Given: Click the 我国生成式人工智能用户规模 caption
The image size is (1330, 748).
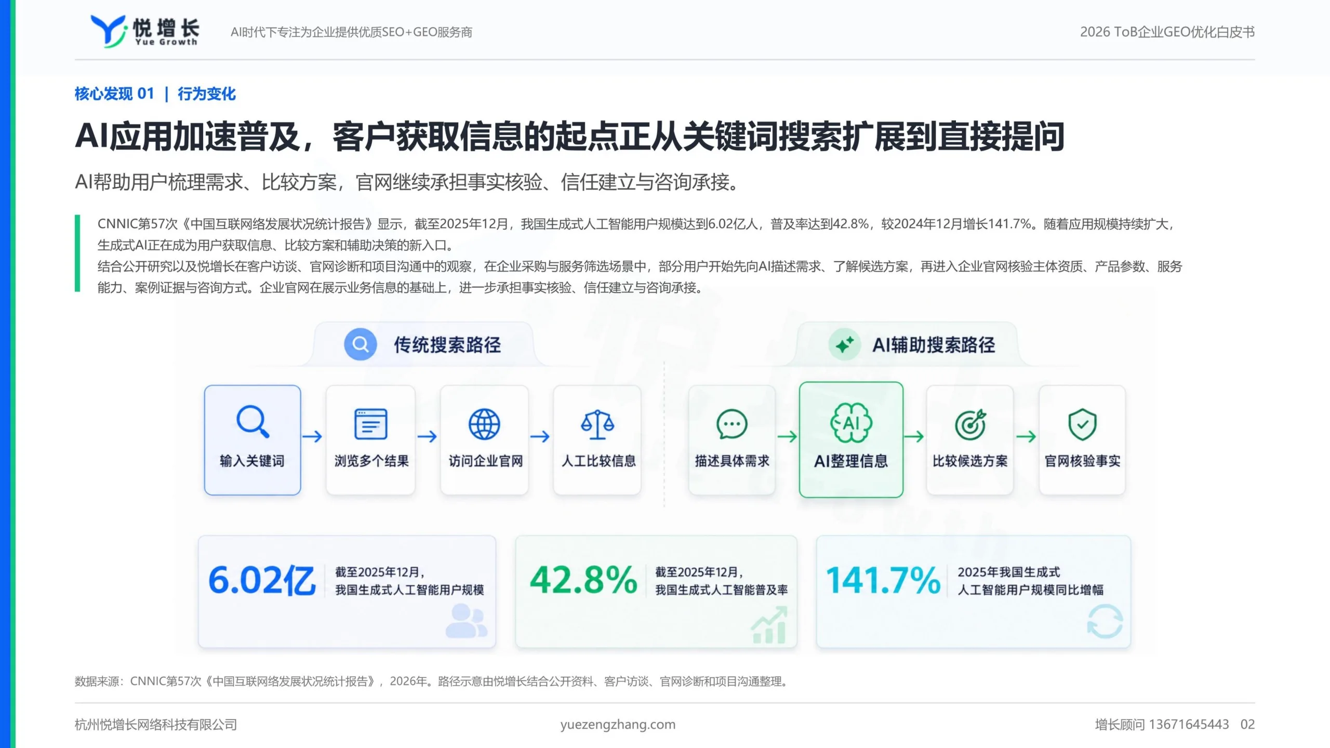Looking at the screenshot, I should click(409, 590).
